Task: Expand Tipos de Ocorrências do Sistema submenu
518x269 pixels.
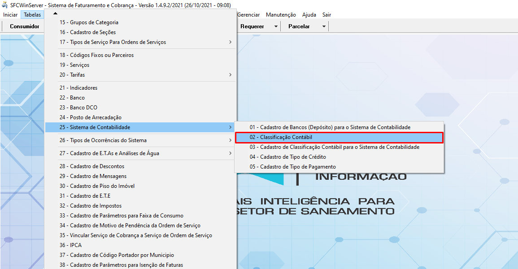Action: (x=230, y=140)
